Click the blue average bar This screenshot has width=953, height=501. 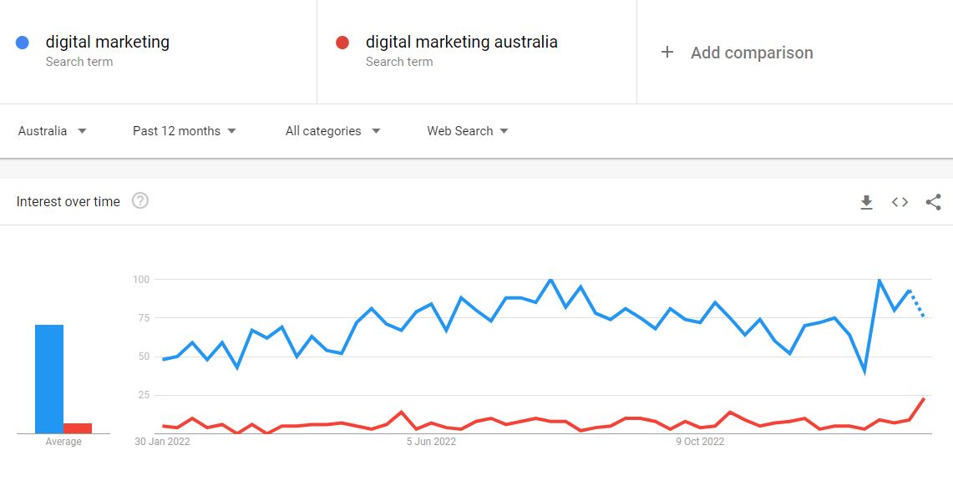(x=49, y=379)
